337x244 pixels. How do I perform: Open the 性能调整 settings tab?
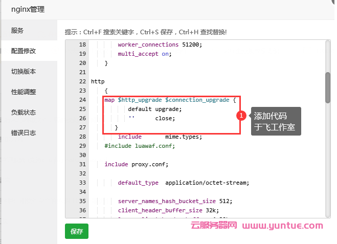tap(24, 92)
